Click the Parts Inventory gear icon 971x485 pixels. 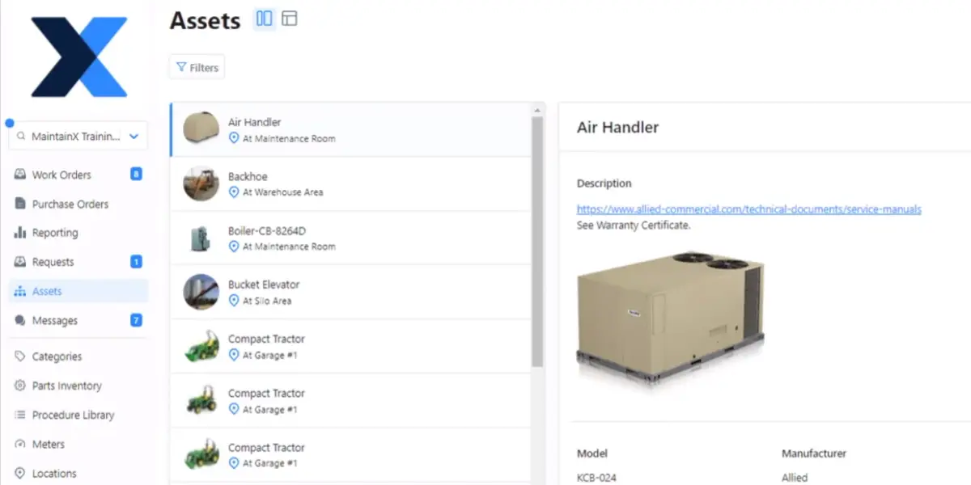[x=20, y=386]
